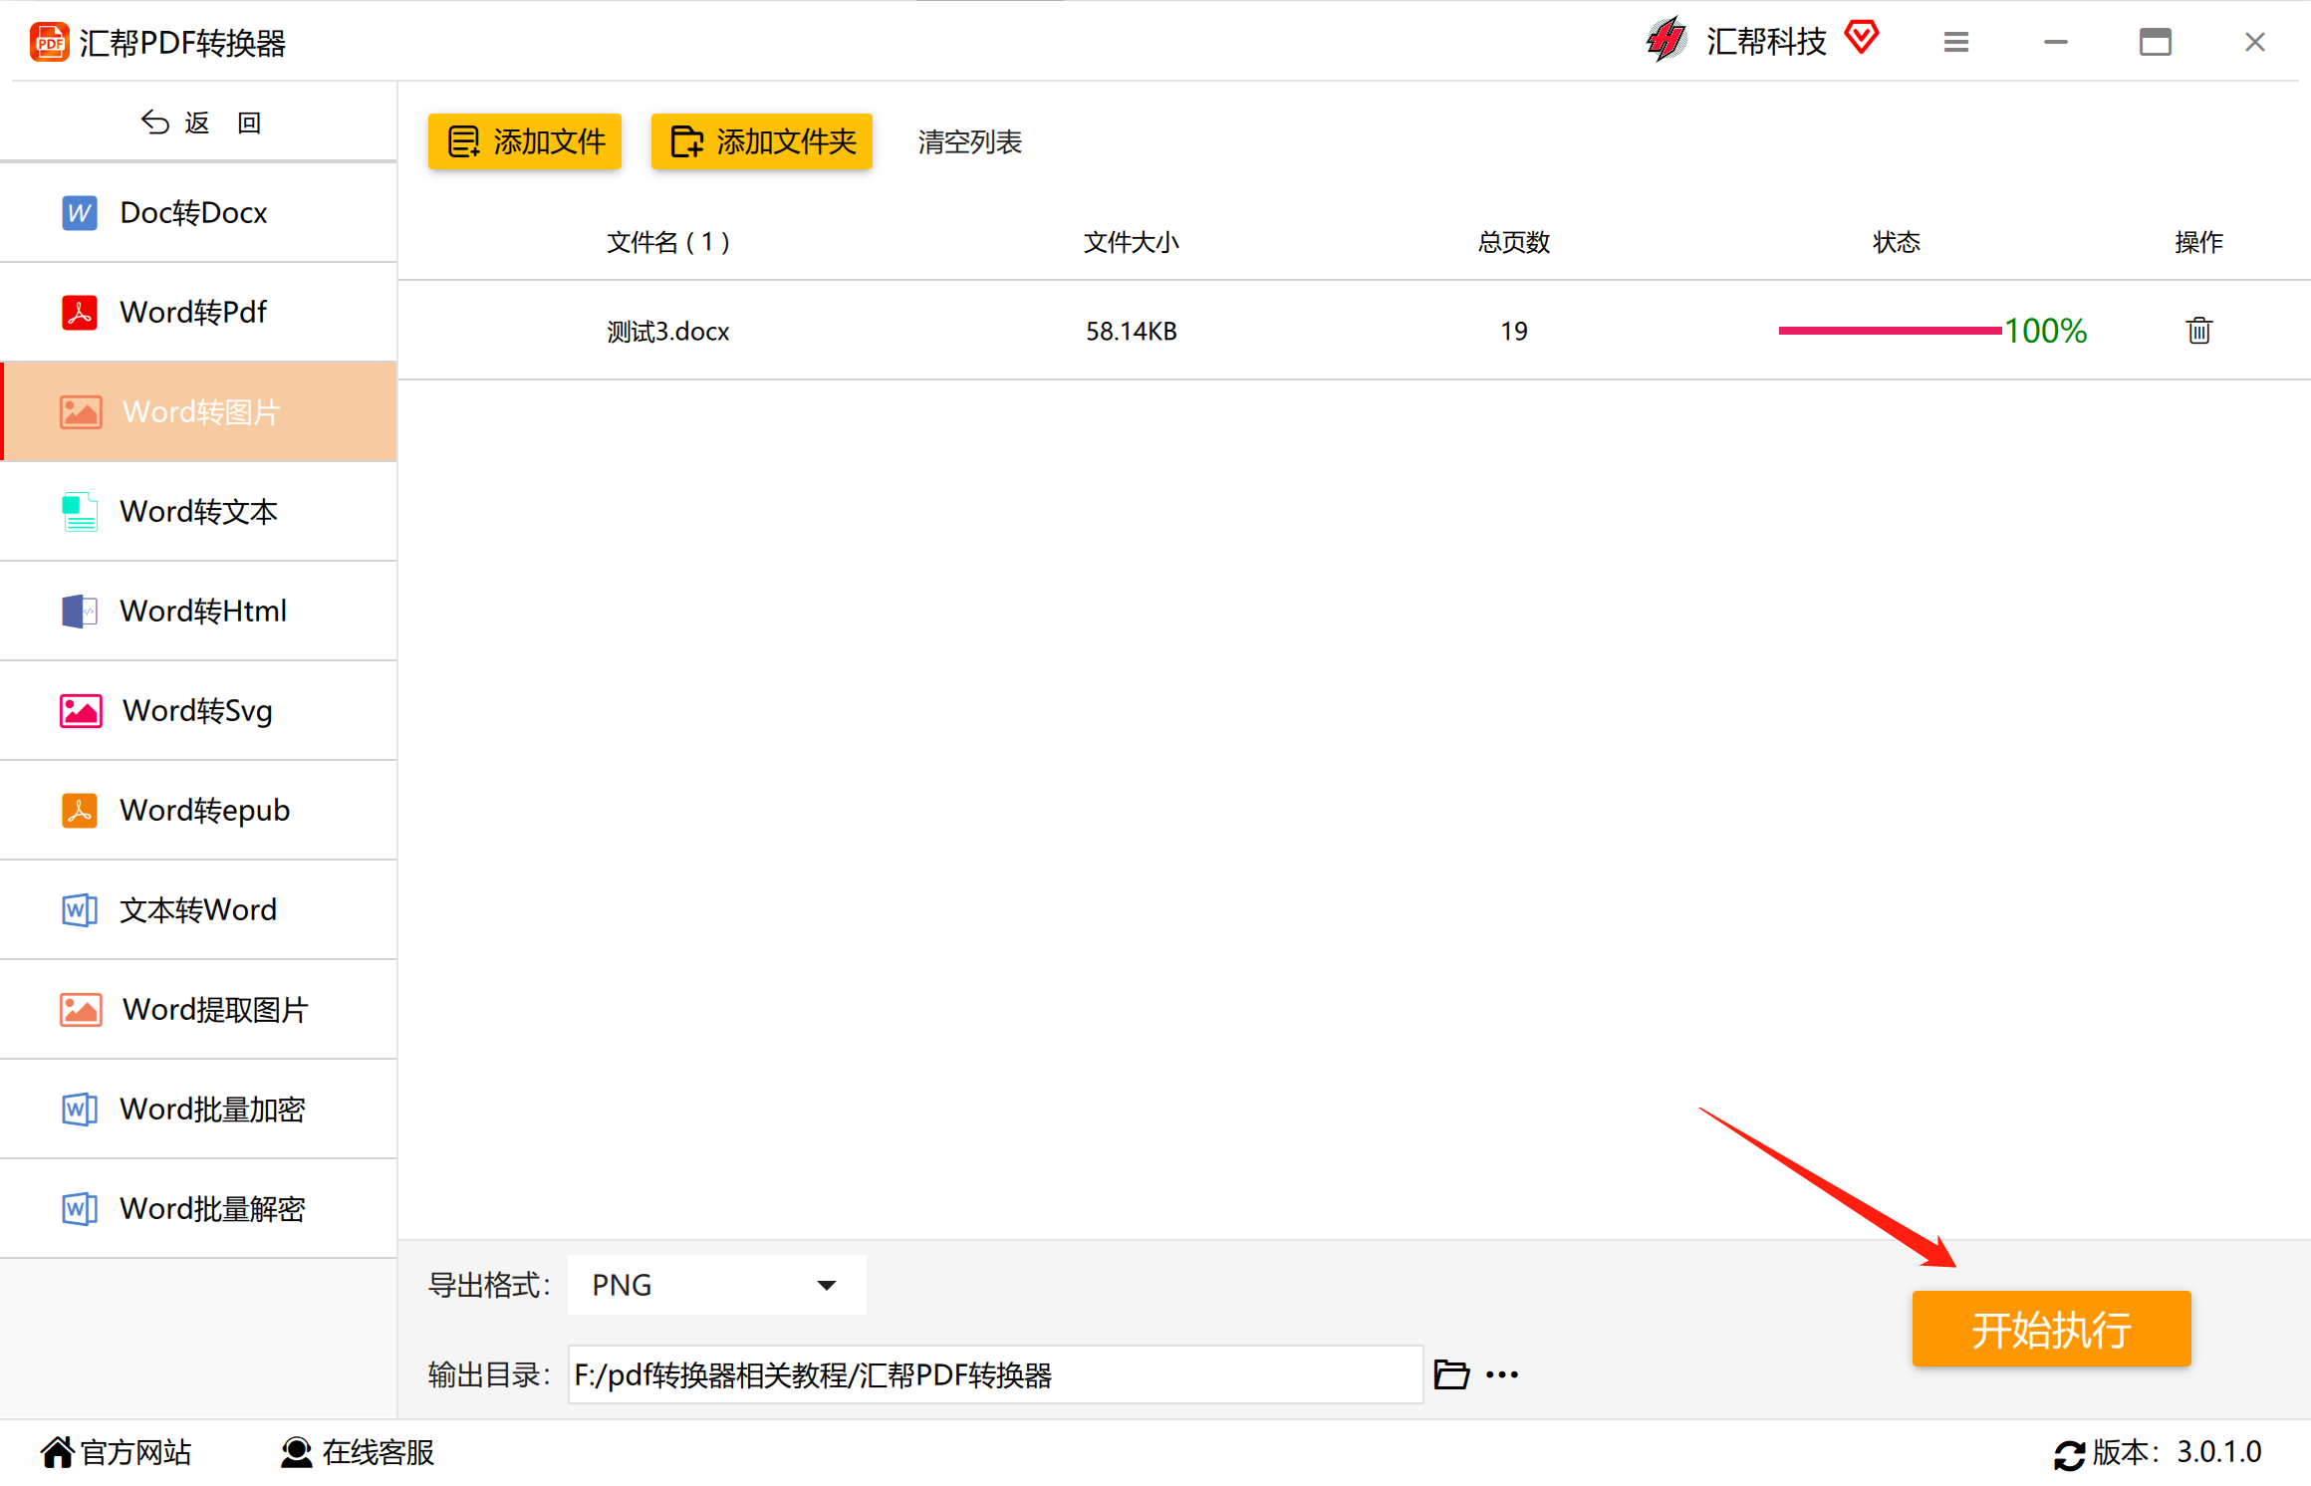Select Word转文本 in the sidebar
The image size is (2311, 1486).
(x=198, y=511)
